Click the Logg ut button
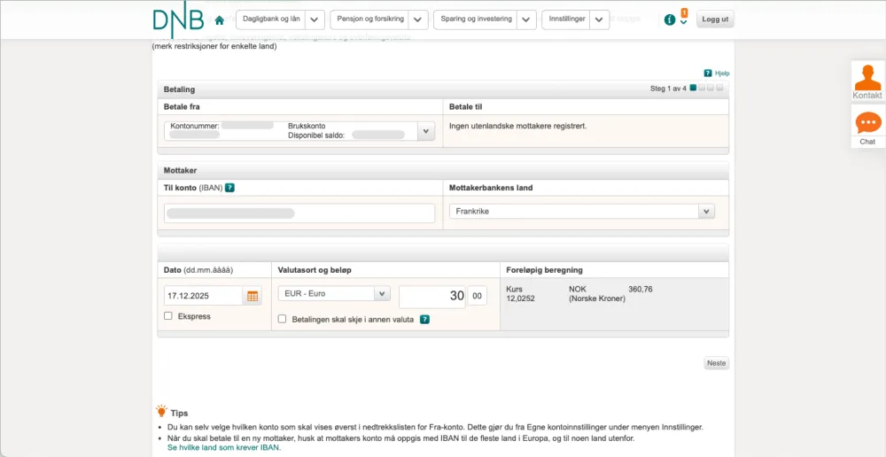The width and height of the screenshot is (886, 457). click(715, 19)
